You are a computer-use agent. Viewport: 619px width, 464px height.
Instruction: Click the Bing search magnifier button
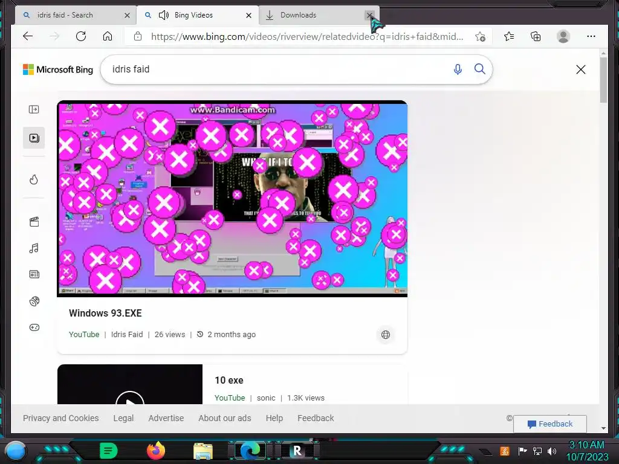pyautogui.click(x=479, y=69)
